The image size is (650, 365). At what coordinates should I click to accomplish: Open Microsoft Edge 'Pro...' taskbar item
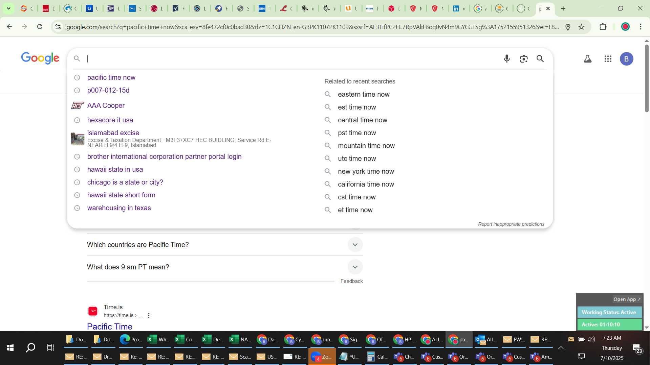[131, 340]
